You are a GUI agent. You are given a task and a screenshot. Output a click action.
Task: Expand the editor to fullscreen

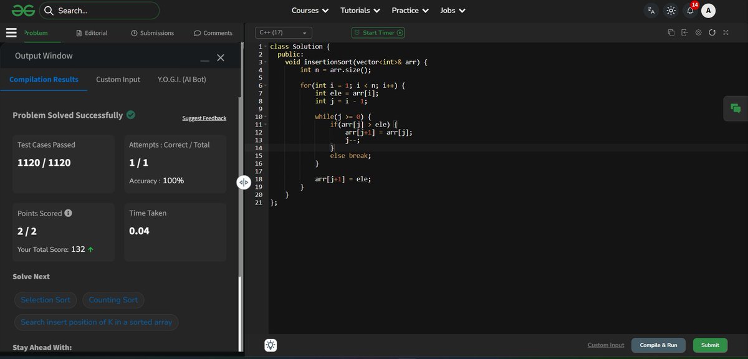click(726, 32)
